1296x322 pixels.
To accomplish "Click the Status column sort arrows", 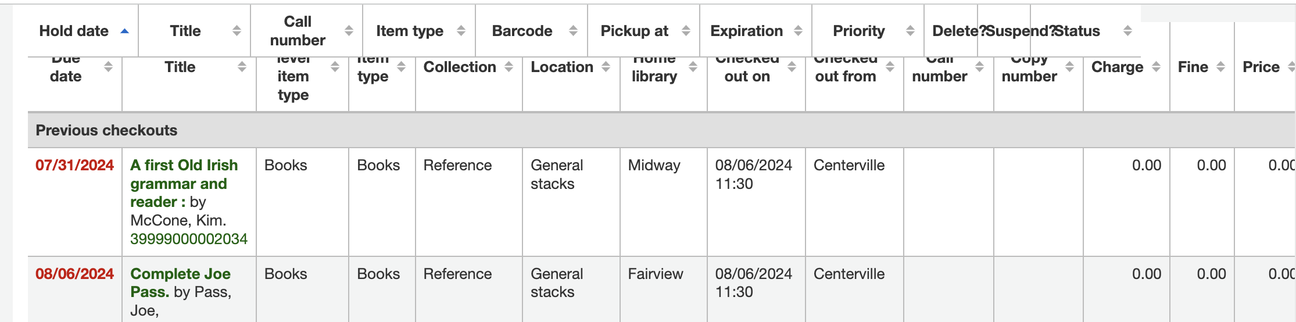I will (x=1127, y=31).
